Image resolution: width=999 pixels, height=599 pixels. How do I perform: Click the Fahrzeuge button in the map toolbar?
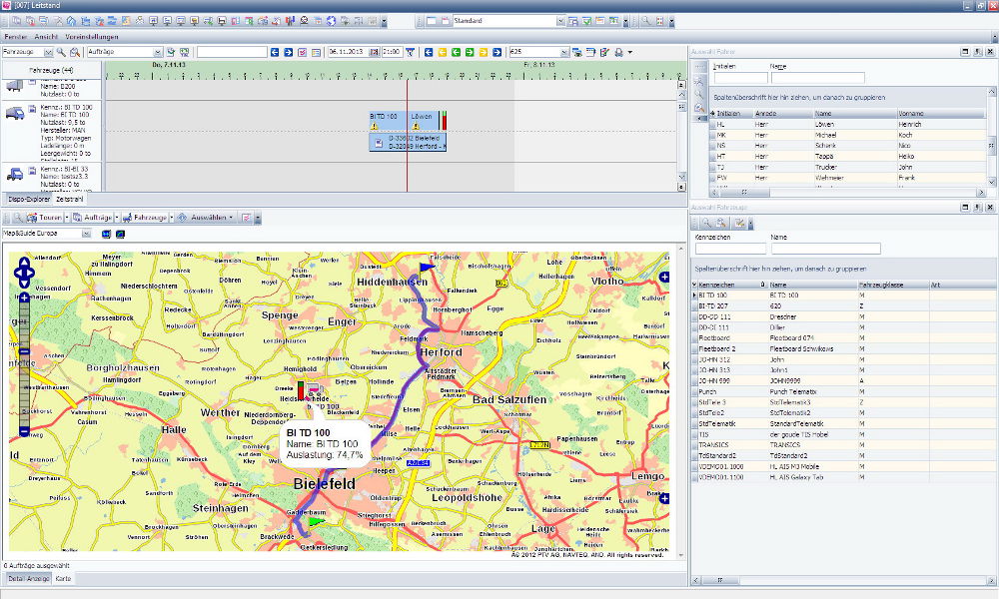point(145,218)
